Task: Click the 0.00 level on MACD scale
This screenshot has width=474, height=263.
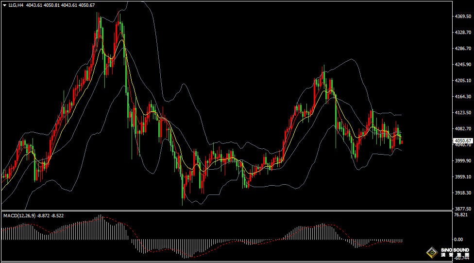Action: (x=458, y=240)
